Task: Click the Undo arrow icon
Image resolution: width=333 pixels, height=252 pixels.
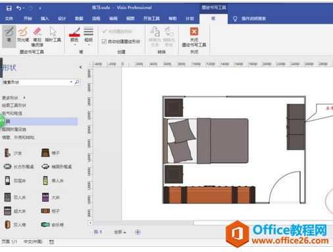Action: [x=18, y=9]
